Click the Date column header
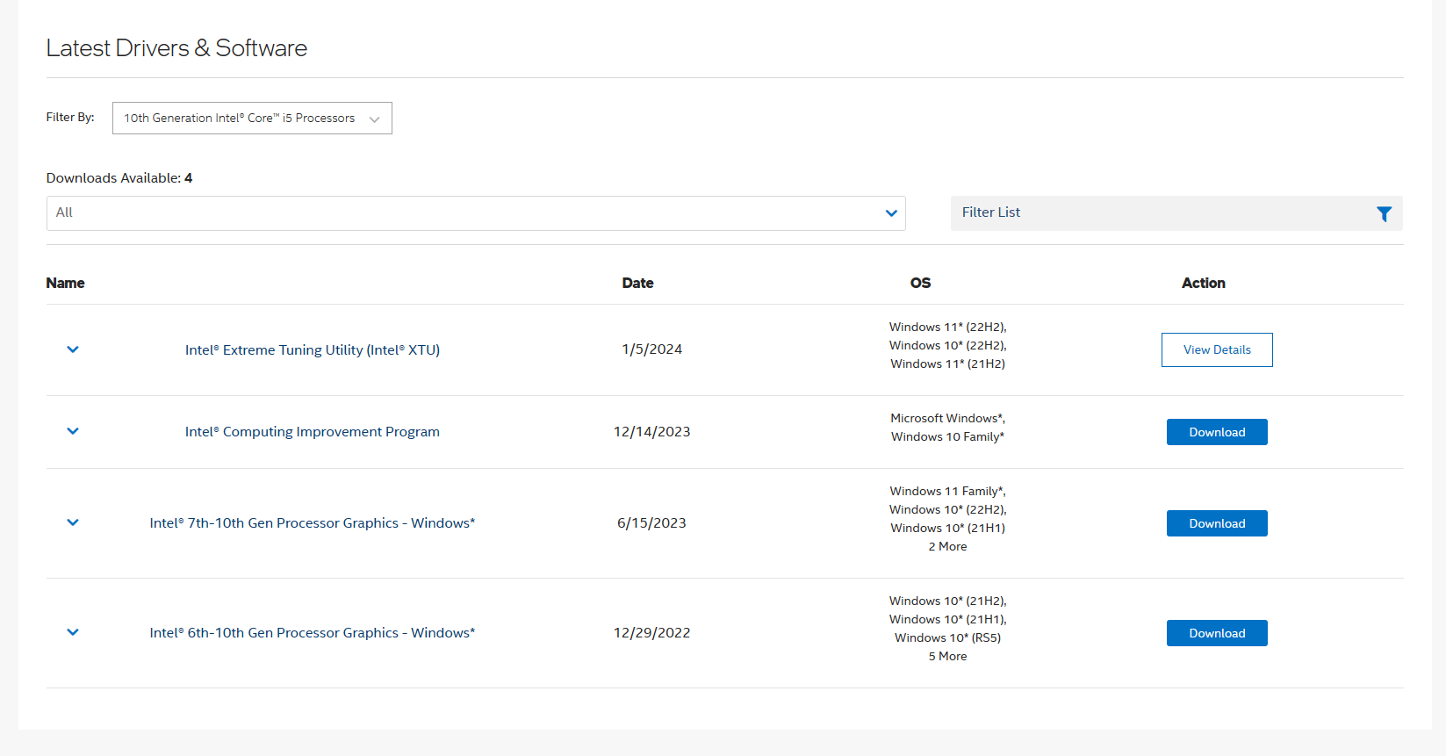This screenshot has width=1446, height=756. [637, 283]
